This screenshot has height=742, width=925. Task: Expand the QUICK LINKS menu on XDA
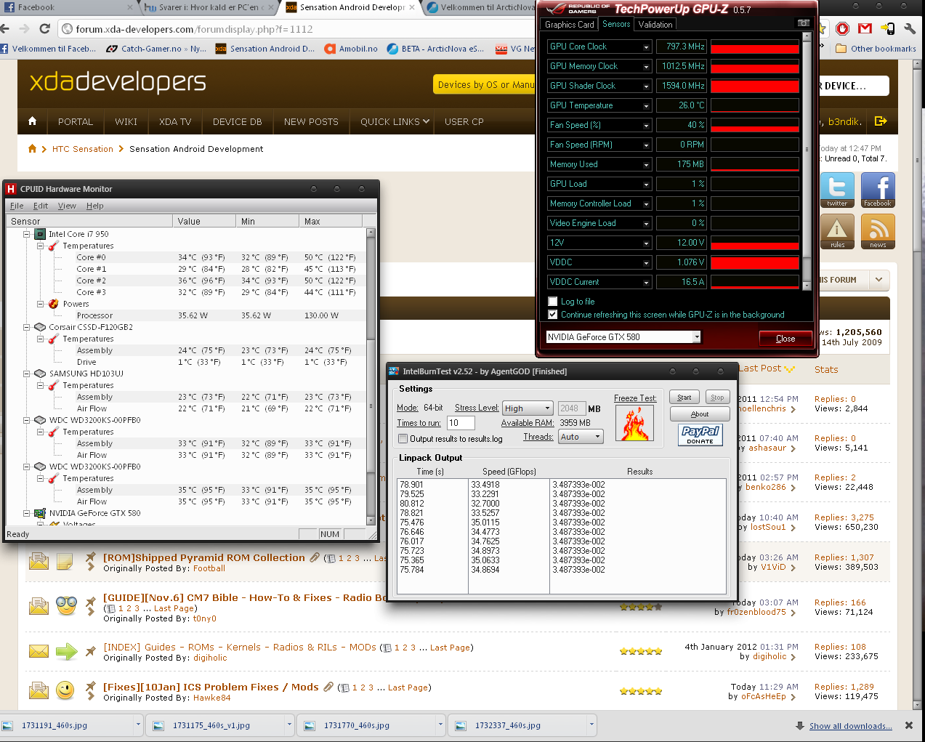(x=395, y=121)
